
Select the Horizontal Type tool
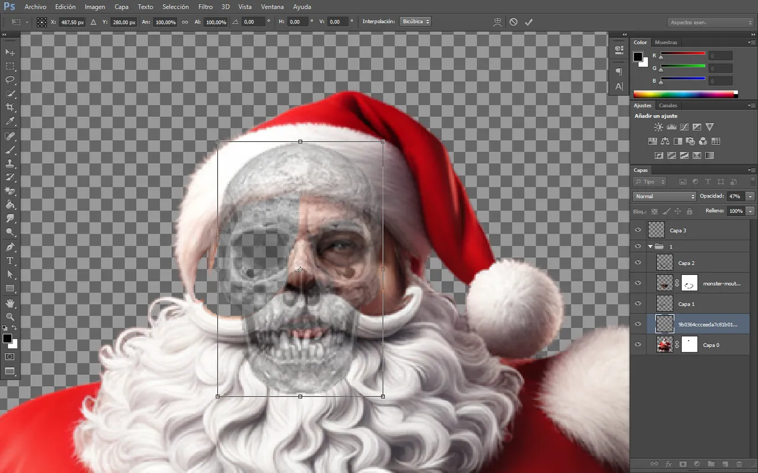(10, 261)
